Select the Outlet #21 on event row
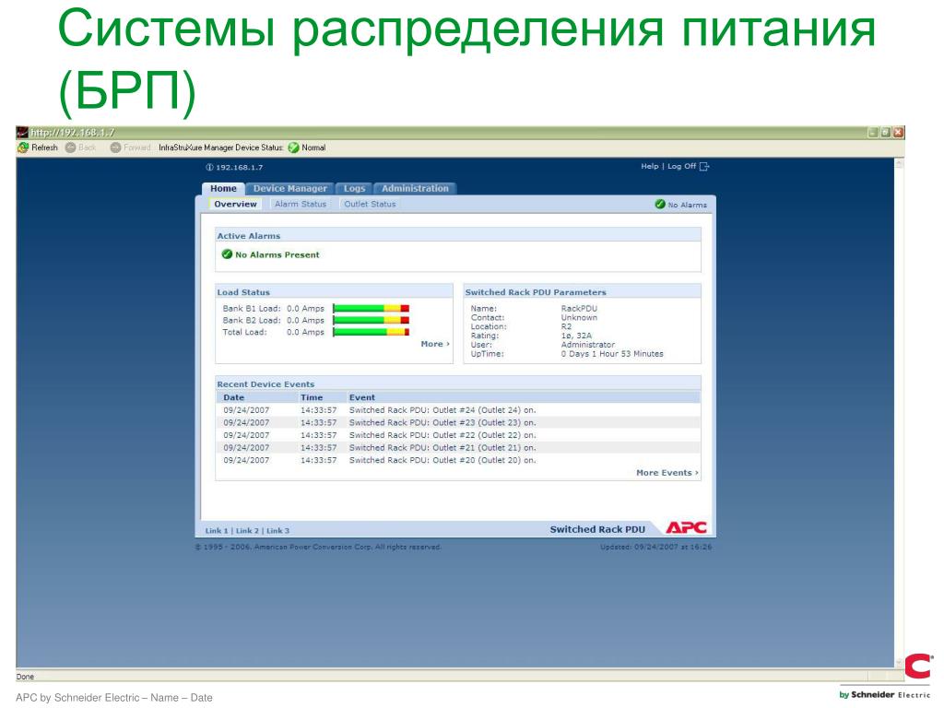 click(x=458, y=447)
